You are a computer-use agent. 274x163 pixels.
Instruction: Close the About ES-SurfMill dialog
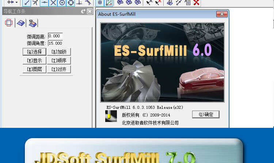222,14
